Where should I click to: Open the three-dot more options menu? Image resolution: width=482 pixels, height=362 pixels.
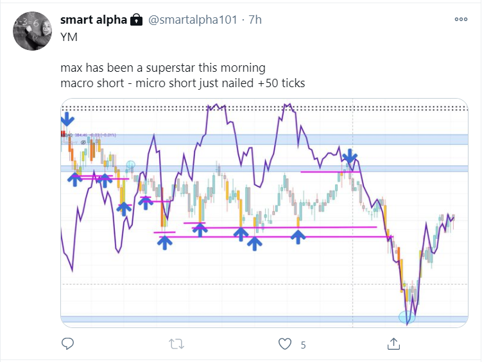(x=461, y=19)
